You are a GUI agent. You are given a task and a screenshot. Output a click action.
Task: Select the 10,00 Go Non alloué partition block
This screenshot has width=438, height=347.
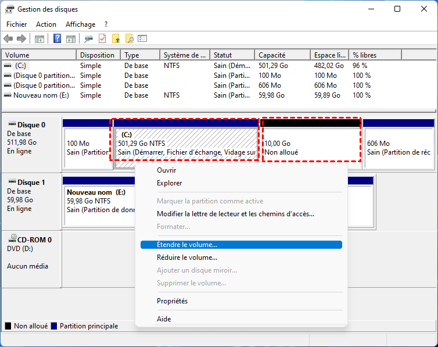pyautogui.click(x=311, y=148)
